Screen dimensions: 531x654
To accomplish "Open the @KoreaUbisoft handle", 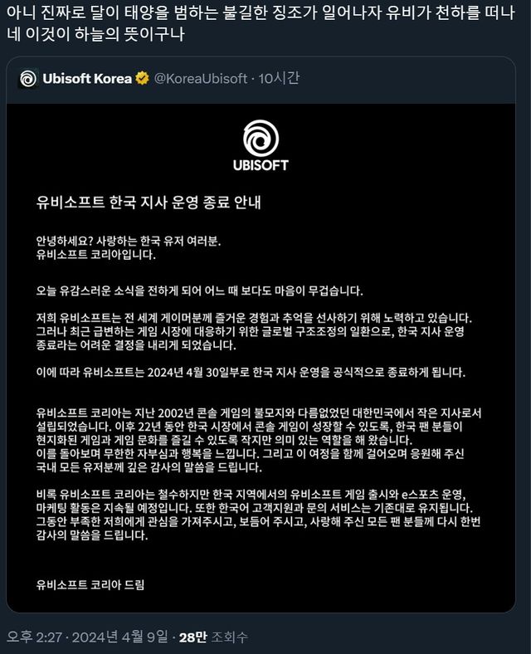I will coord(201,78).
